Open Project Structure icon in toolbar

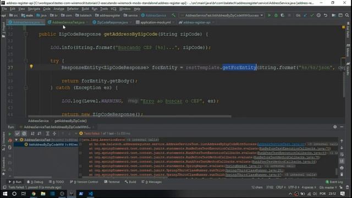pyautogui.click(x=334, y=15)
